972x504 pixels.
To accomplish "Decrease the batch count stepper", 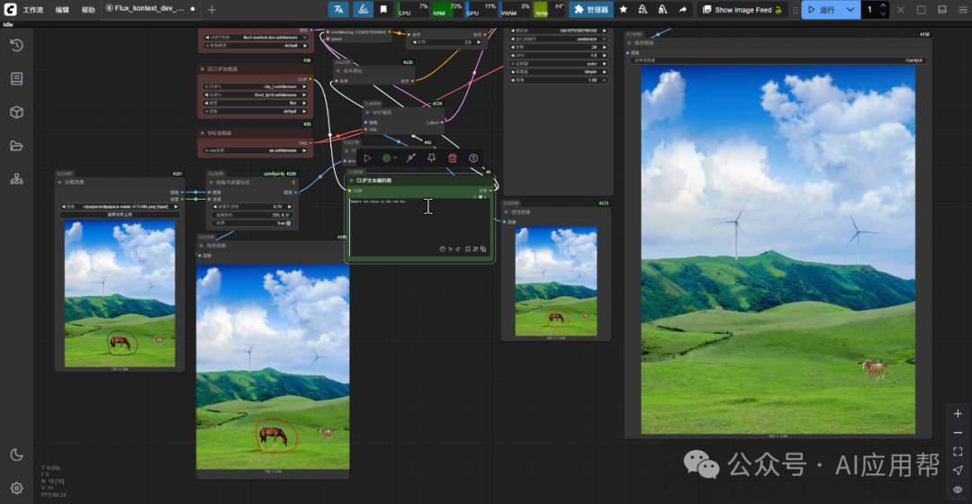I will 883,13.
